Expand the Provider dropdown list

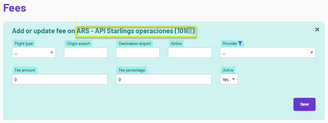(x=268, y=53)
